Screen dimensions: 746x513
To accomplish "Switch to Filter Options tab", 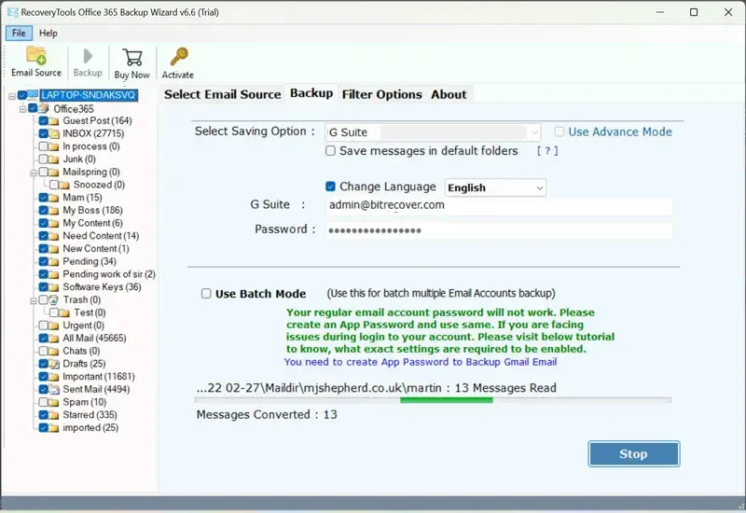I will click(x=381, y=94).
